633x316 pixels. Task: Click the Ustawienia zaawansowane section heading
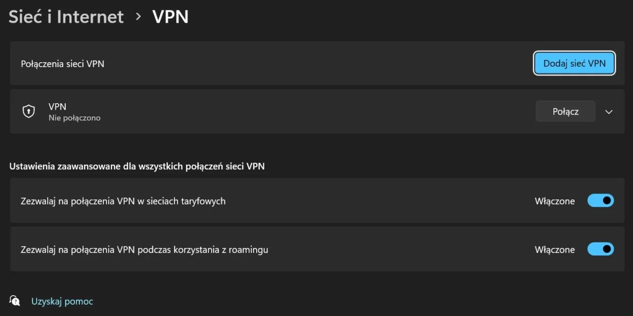(137, 166)
